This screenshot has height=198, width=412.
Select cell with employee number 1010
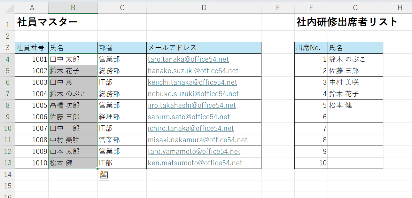click(32, 163)
